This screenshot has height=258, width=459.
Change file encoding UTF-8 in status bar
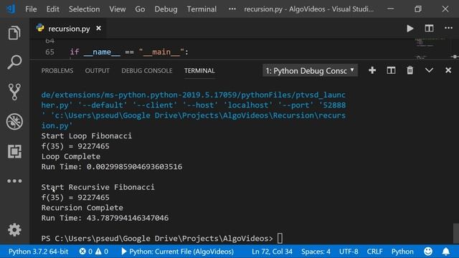349,252
